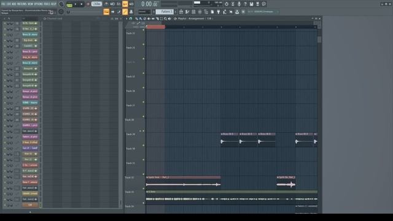Image resolution: width=393 pixels, height=221 pixels.
Task: Open the HELP menu
Action: pos(53,4)
